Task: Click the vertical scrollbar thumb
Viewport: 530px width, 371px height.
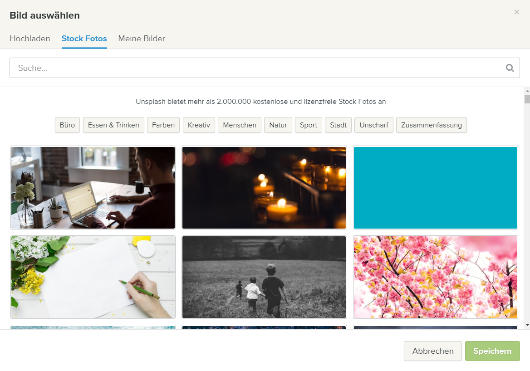Action: click(527, 99)
